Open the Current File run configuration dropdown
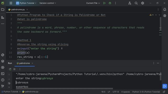 (93, 3)
